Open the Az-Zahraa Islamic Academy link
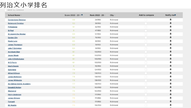The height and width of the screenshot is (108, 191). click(x=19, y=84)
